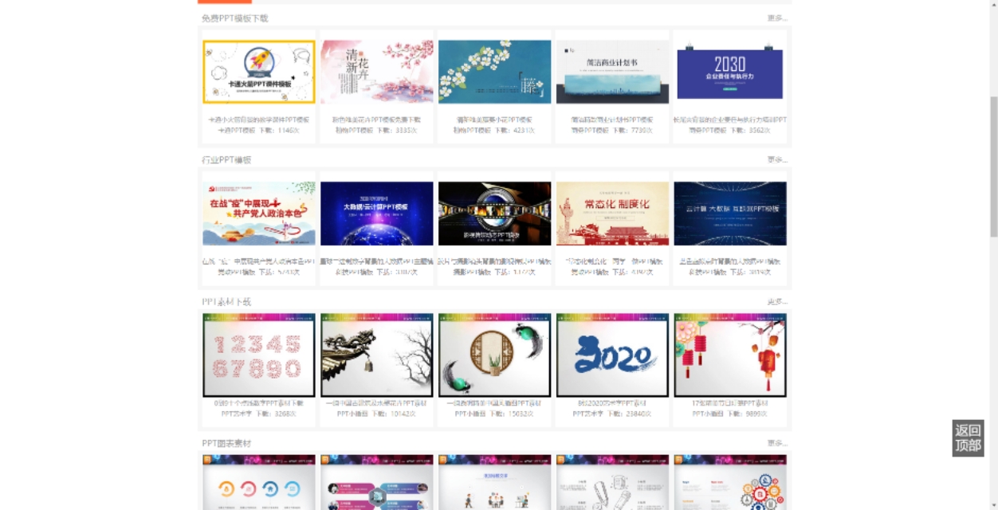Click the title link under the round window material
Viewport: 998px width, 510px height.
click(494, 403)
